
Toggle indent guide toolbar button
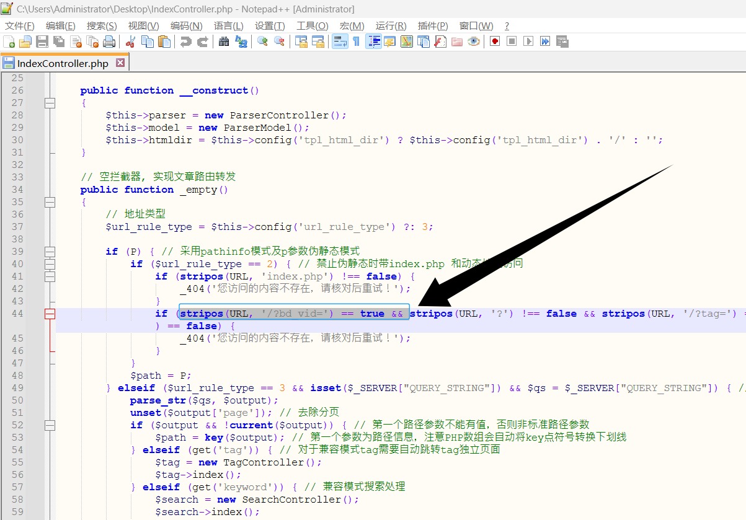click(373, 42)
